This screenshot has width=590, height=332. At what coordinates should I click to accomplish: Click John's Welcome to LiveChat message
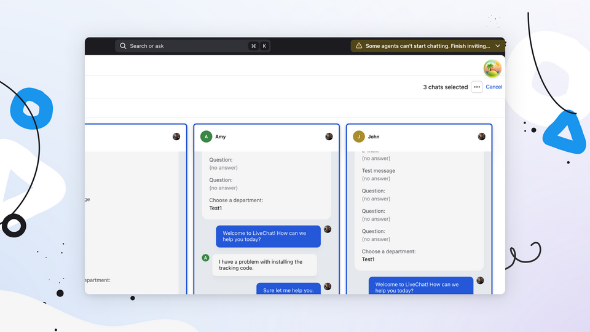pyautogui.click(x=420, y=286)
